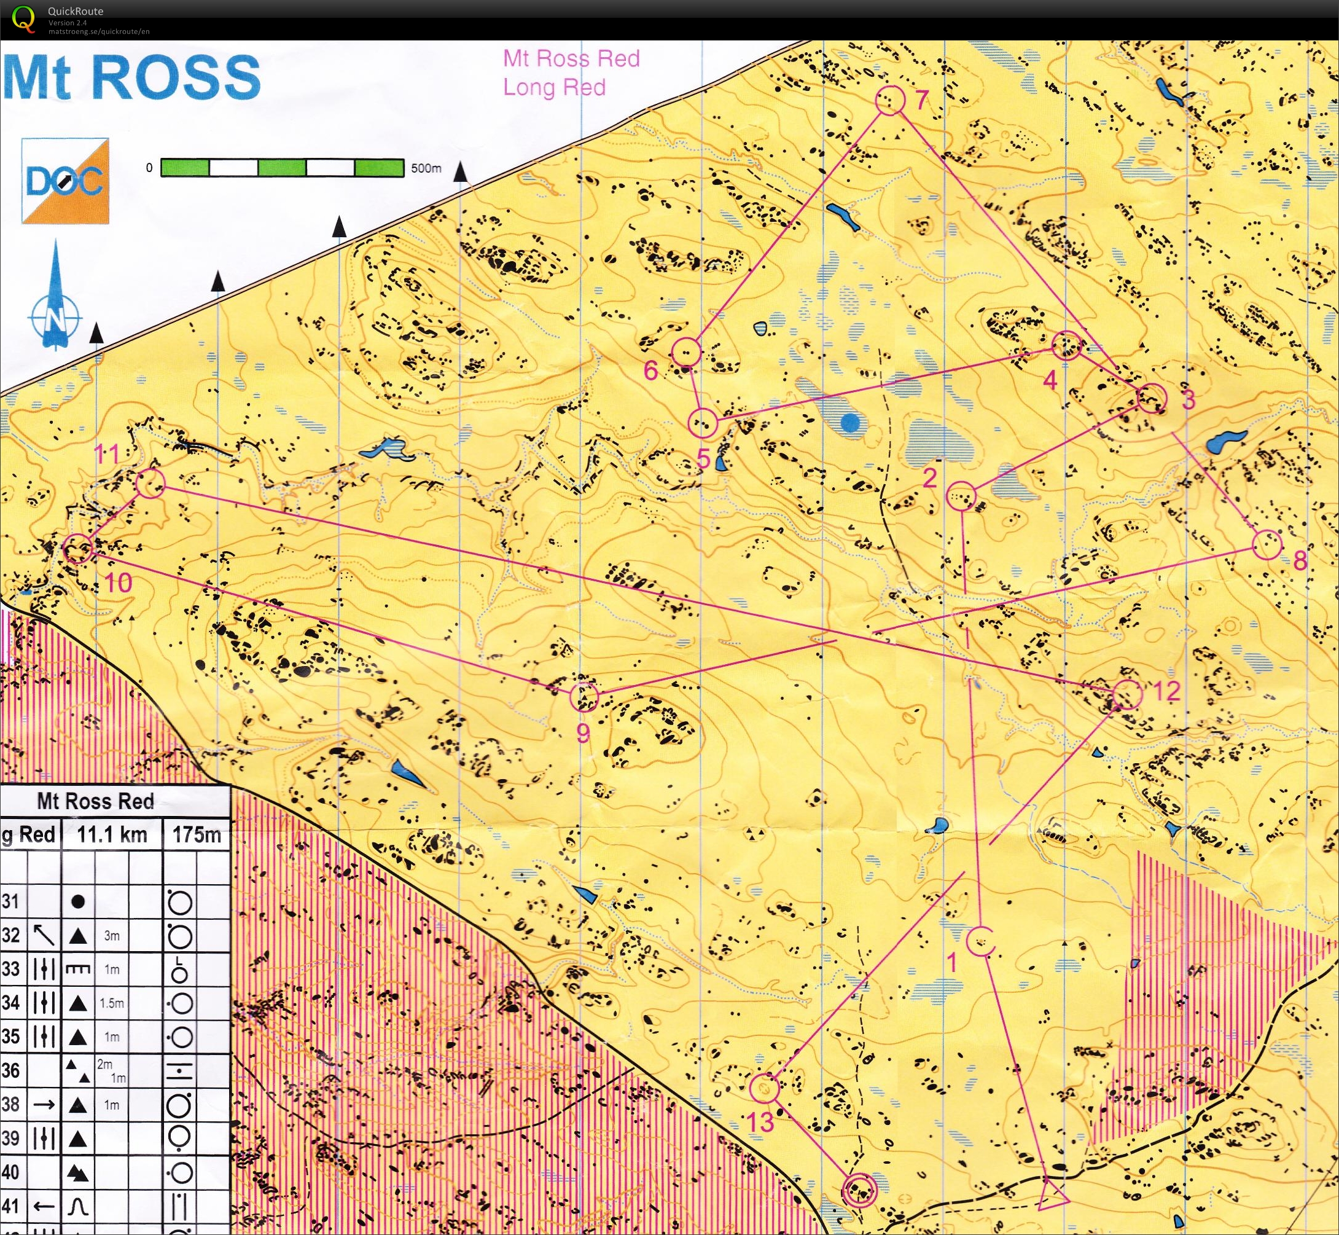Screen dimensions: 1339x1235
Task: Click control code 33 in the table
Action: pos(10,969)
